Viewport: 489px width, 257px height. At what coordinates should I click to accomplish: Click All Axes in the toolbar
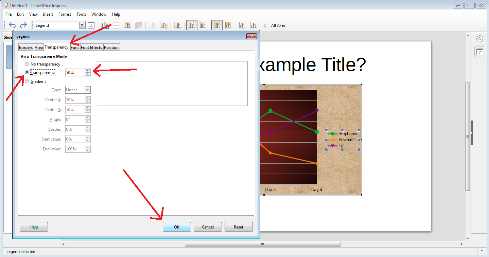278,25
